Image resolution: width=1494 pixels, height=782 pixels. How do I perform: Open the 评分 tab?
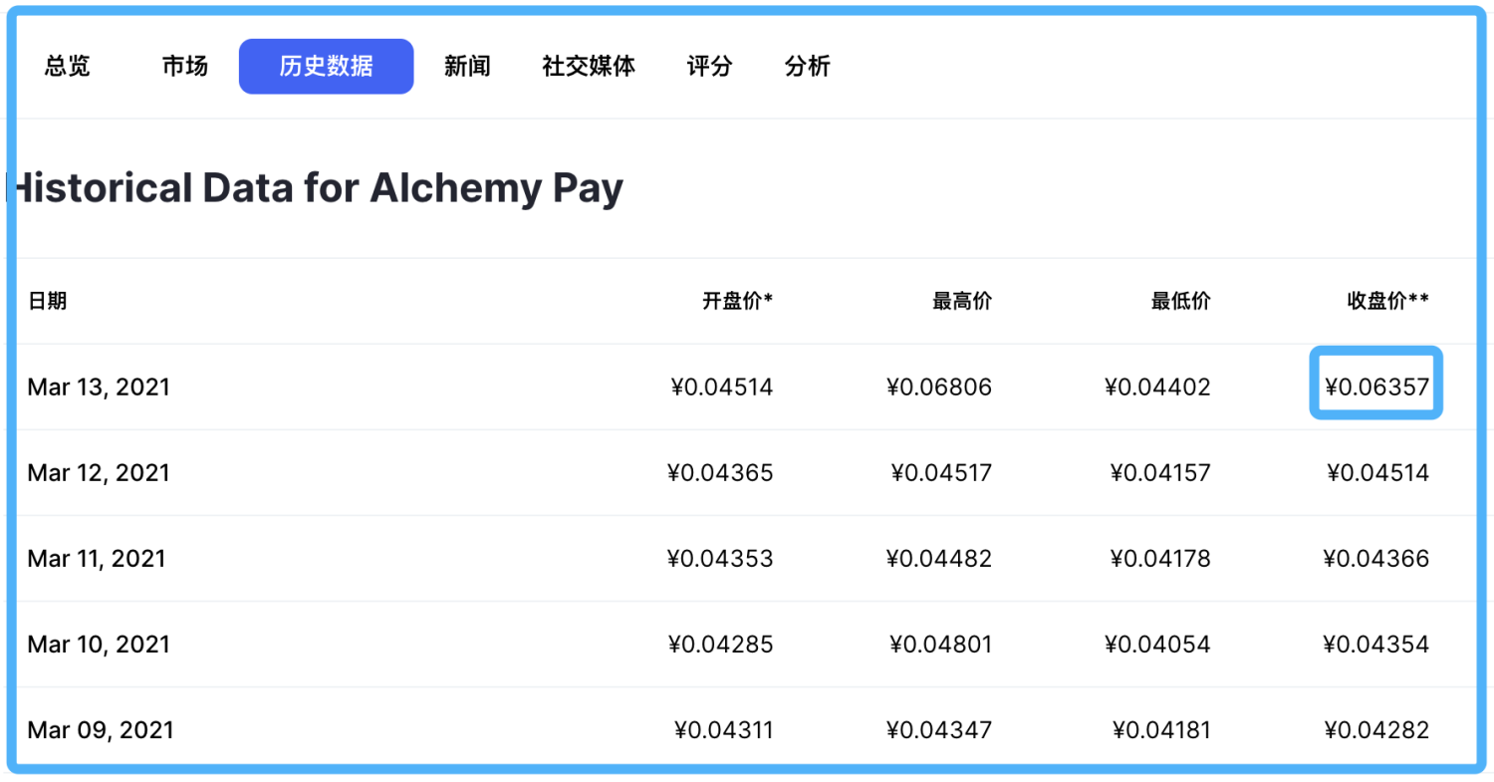tap(710, 67)
